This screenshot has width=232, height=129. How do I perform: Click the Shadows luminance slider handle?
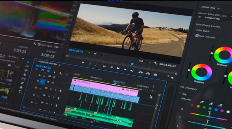[189, 70]
